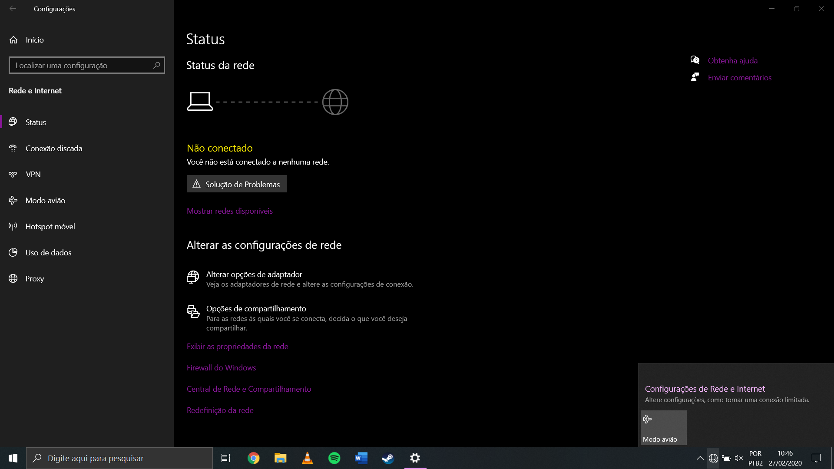Click the Obtenha ajuda link
Viewport: 834px width, 469px height.
point(732,60)
